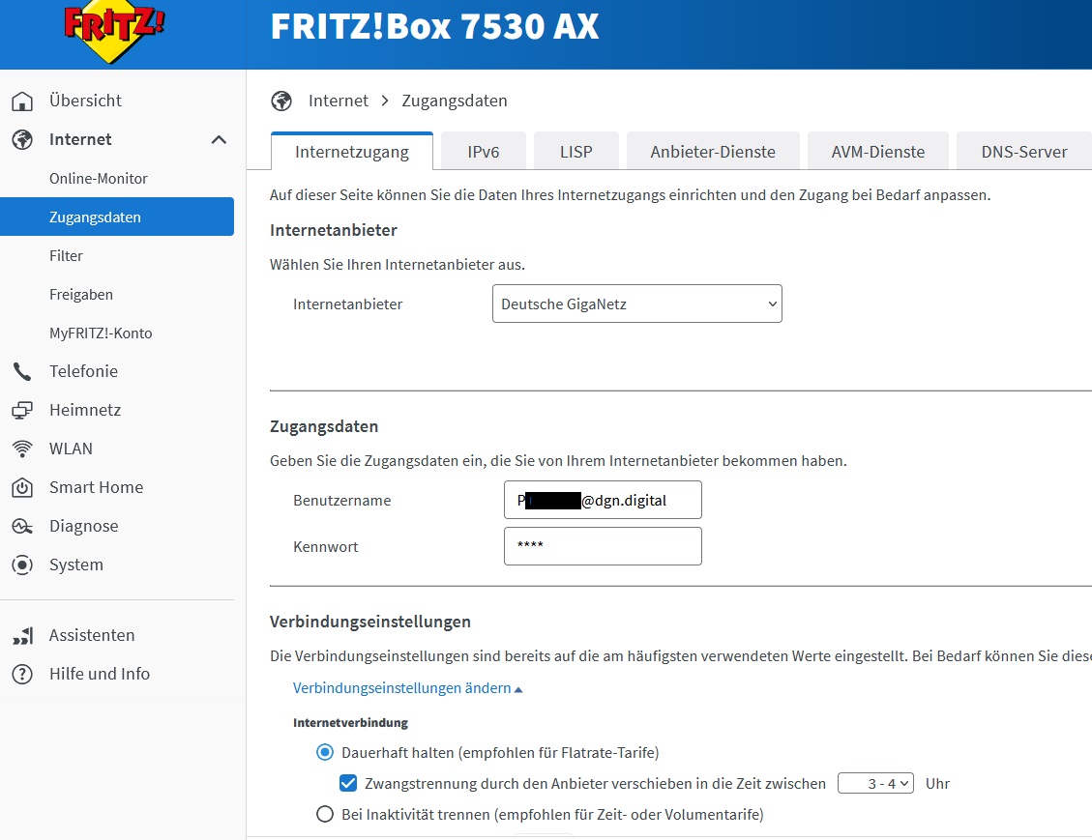Click the Heimnetz computer network icon
This screenshot has width=1092, height=840.
coord(22,411)
